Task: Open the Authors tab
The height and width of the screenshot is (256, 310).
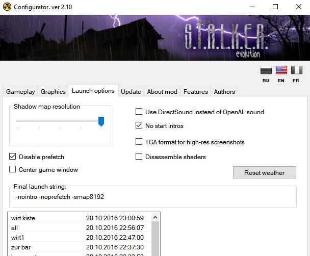Action: [224, 91]
